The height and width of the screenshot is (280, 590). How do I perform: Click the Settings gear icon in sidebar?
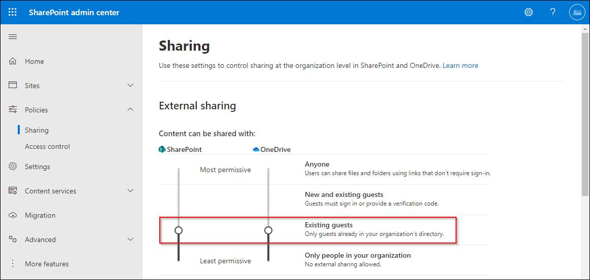[x=13, y=166]
